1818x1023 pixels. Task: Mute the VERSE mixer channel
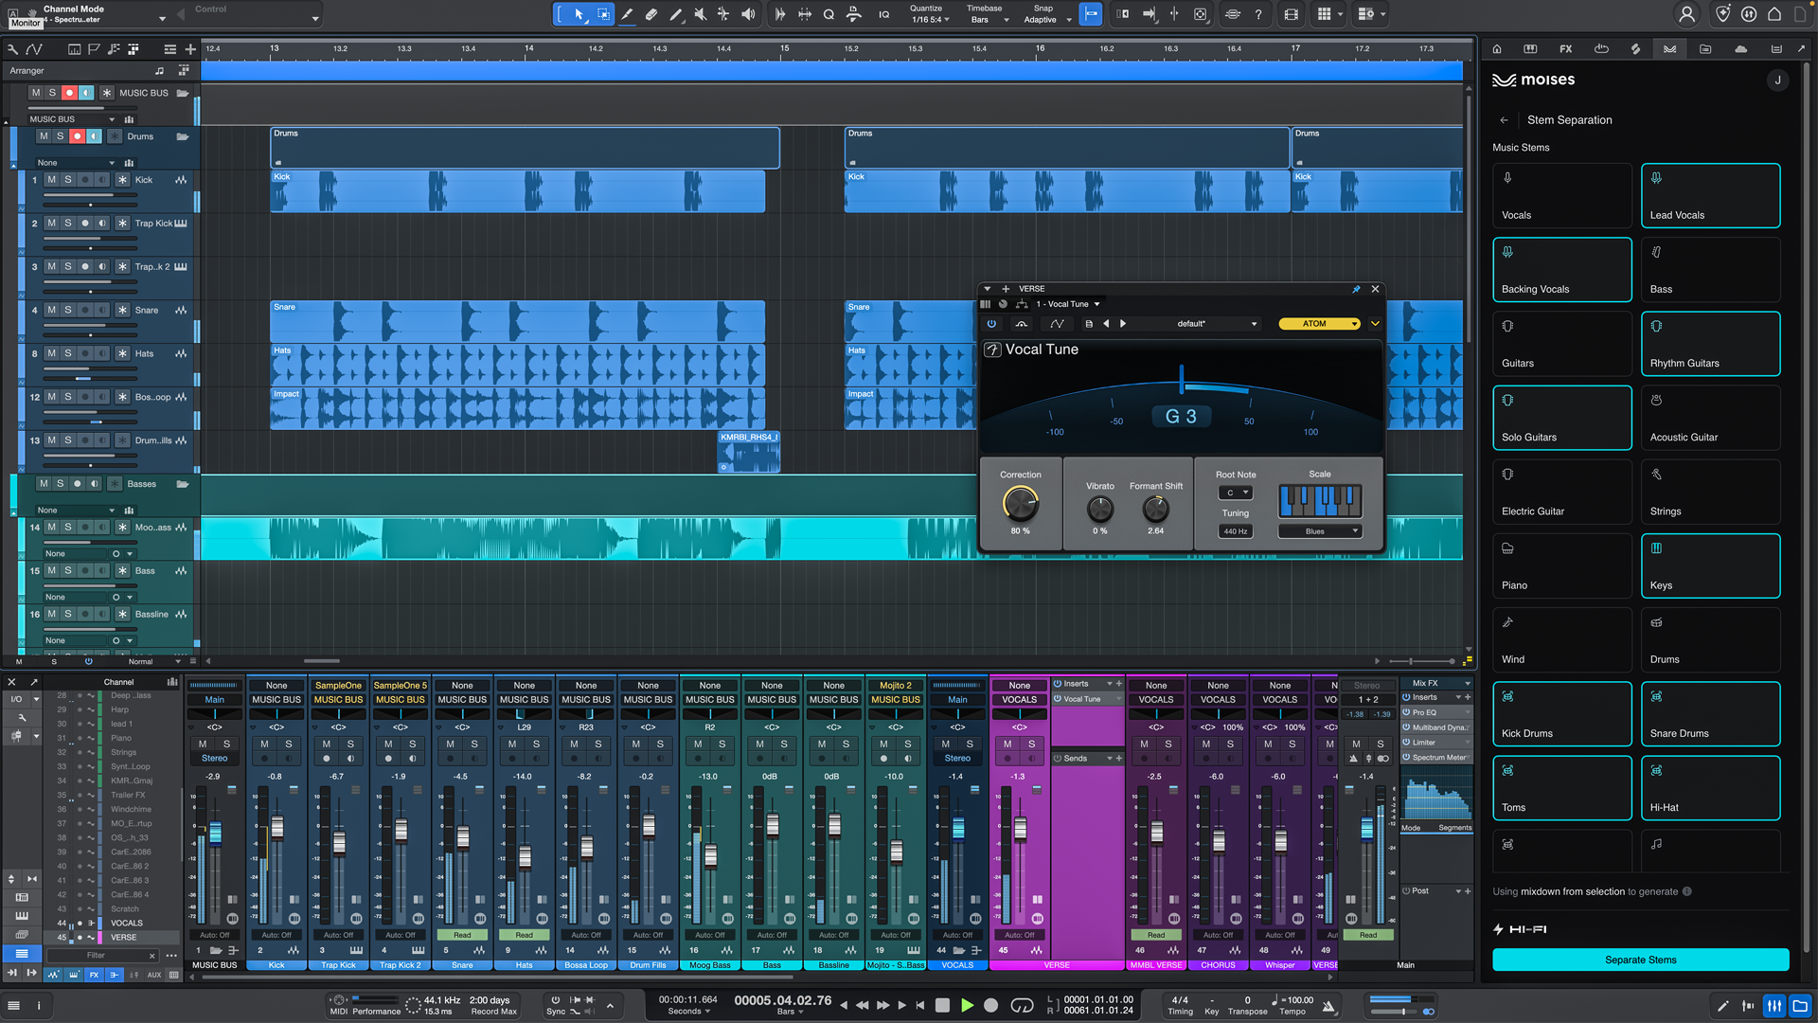(1007, 745)
